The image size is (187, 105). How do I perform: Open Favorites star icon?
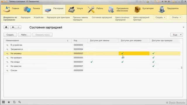click(9, 102)
